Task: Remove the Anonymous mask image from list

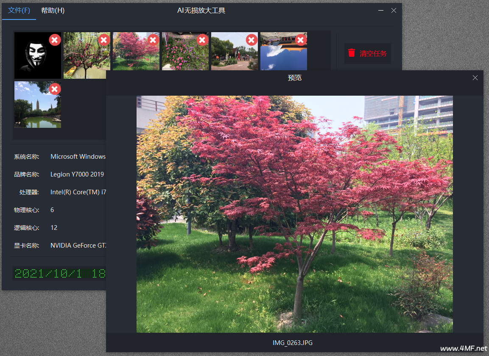Action: [55, 40]
